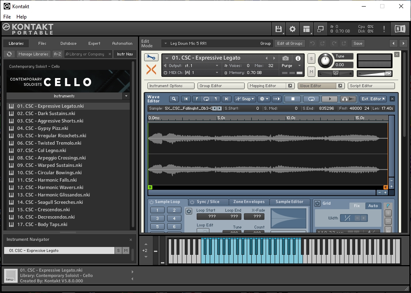Toggle Grid power button
411x293 pixels.
point(317,203)
